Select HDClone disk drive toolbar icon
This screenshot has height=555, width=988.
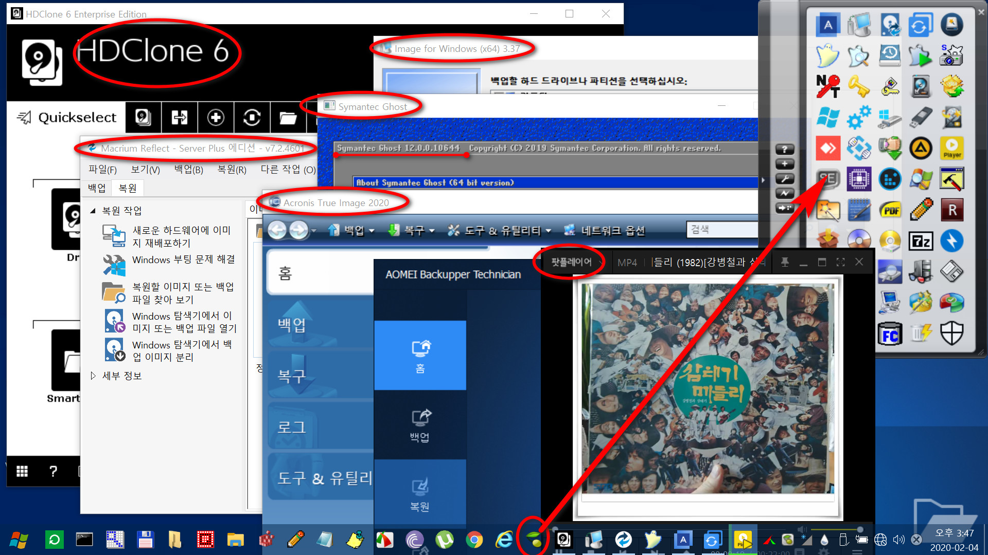[x=143, y=118]
